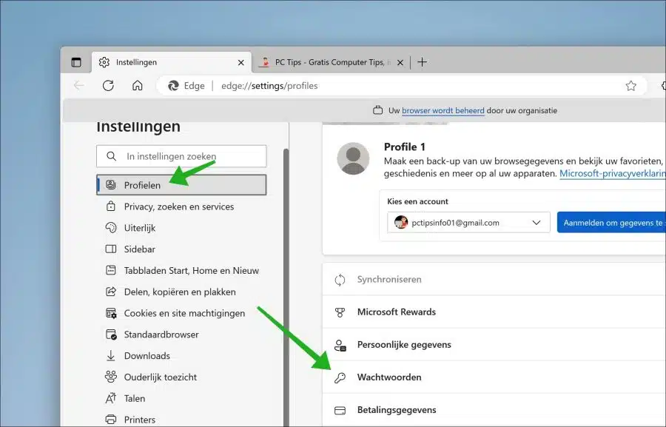Click the Talen language icon
666x427 pixels.
click(111, 398)
